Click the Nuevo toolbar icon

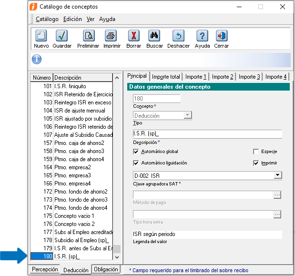(x=41, y=36)
